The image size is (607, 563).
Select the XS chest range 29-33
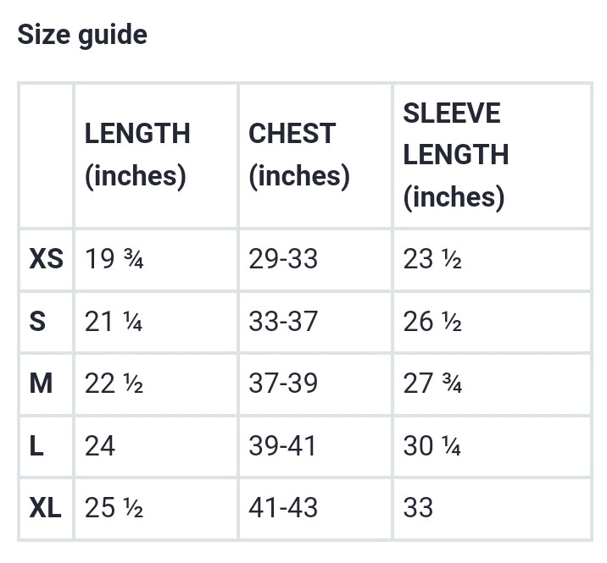tap(283, 259)
